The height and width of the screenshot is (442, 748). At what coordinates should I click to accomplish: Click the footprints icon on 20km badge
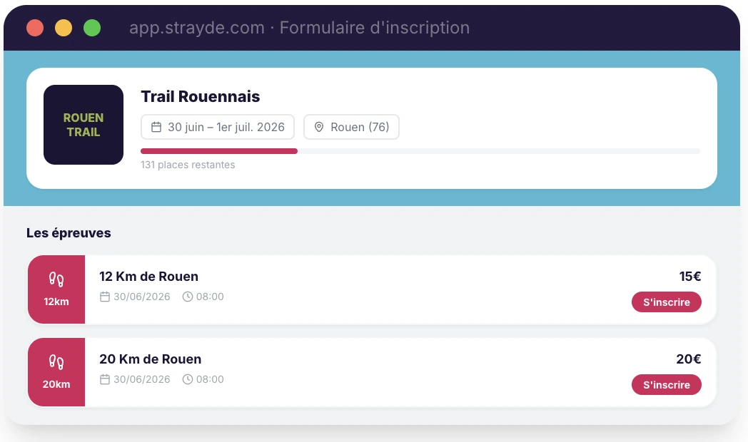pyautogui.click(x=56, y=361)
